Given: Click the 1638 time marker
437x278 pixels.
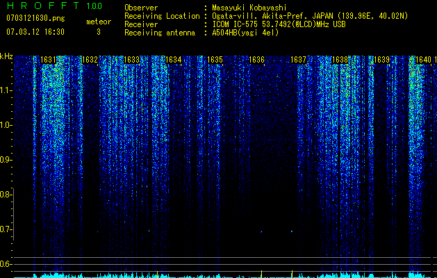Looking at the screenshot, I should point(340,60).
